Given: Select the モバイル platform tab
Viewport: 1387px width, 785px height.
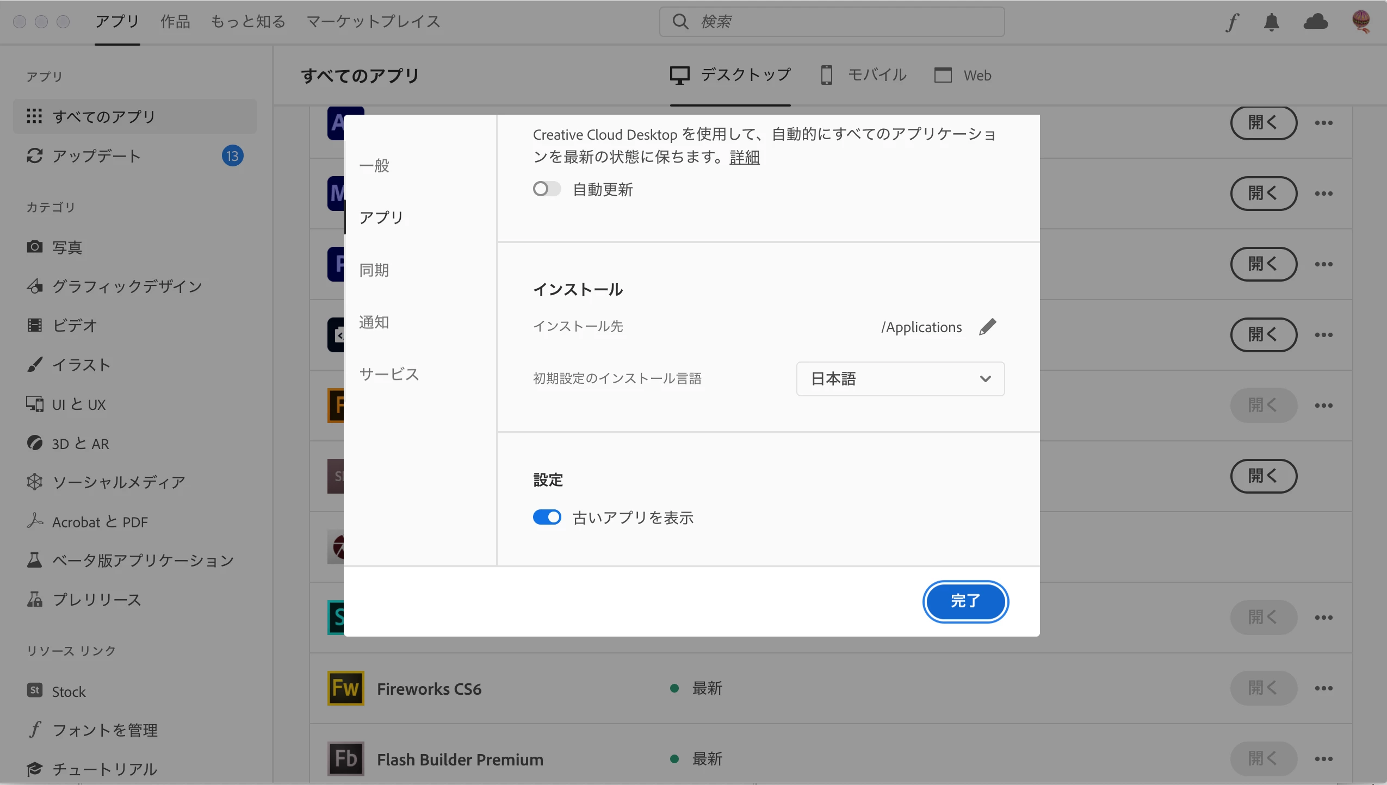Looking at the screenshot, I should [x=864, y=75].
